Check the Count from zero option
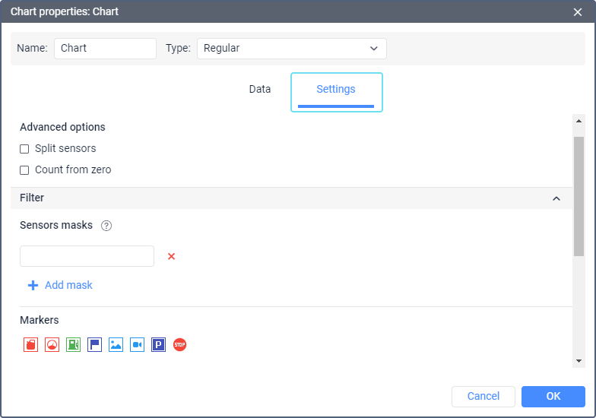 pos(24,170)
